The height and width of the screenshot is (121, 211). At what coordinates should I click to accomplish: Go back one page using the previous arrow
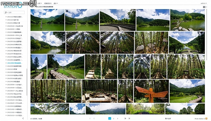(94, 118)
